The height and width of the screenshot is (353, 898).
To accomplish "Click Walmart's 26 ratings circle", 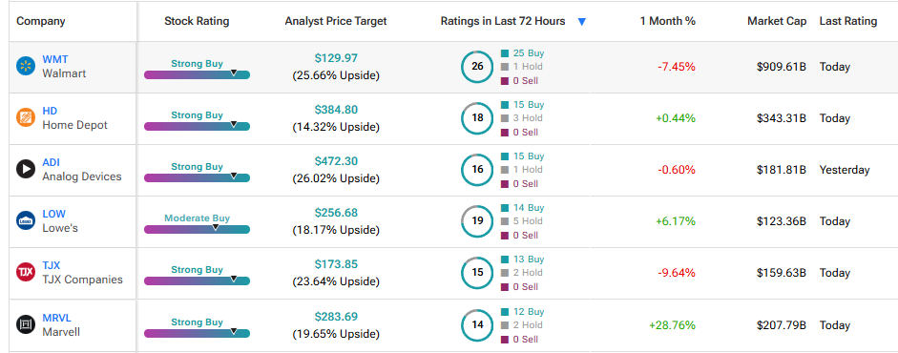I will click(477, 67).
